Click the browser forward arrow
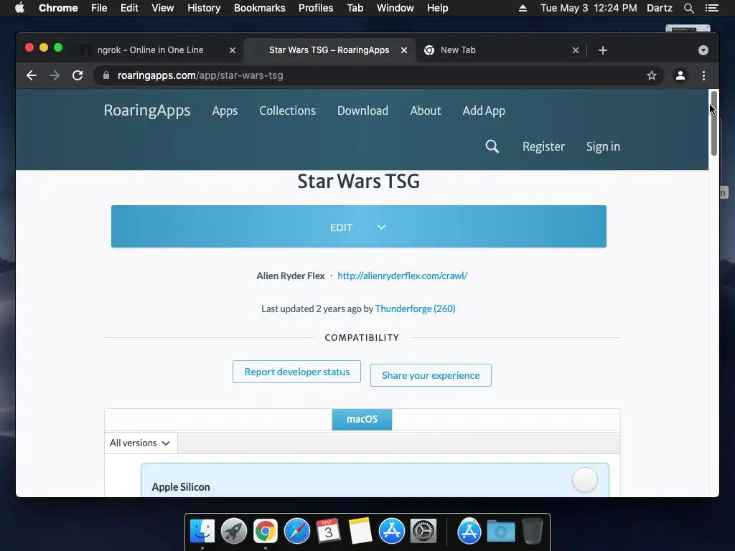 [55, 75]
